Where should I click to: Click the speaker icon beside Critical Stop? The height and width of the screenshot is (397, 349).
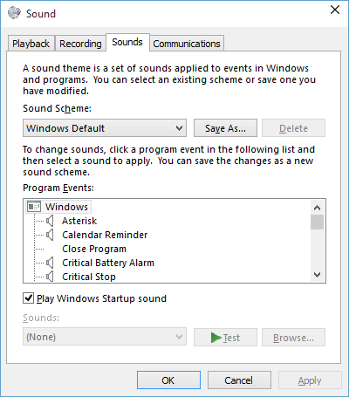pyautogui.click(x=50, y=277)
